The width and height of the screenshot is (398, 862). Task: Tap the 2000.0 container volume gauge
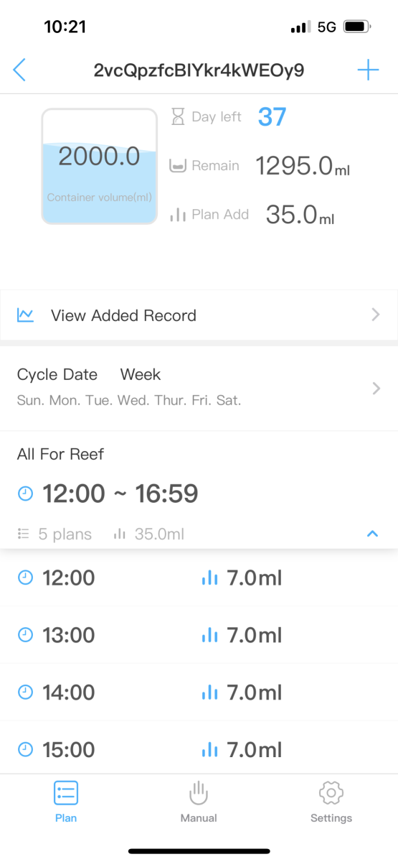click(x=99, y=166)
